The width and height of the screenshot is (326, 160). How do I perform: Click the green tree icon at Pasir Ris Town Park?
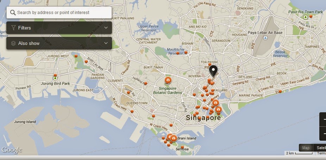pyautogui.click(x=306, y=17)
